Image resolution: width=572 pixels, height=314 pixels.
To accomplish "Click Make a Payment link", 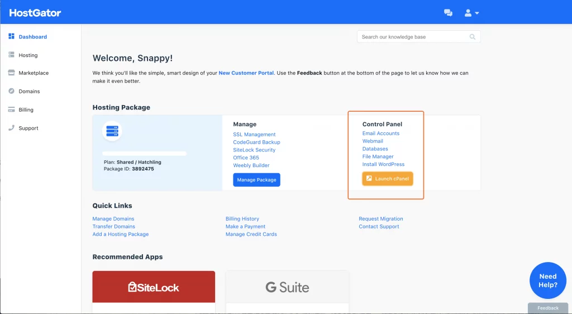I will (x=245, y=226).
